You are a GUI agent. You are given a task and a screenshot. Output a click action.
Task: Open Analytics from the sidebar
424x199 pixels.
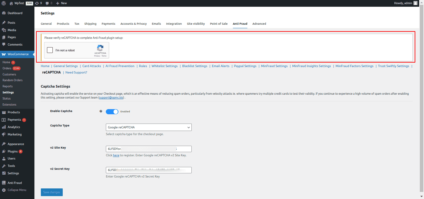coord(14,127)
